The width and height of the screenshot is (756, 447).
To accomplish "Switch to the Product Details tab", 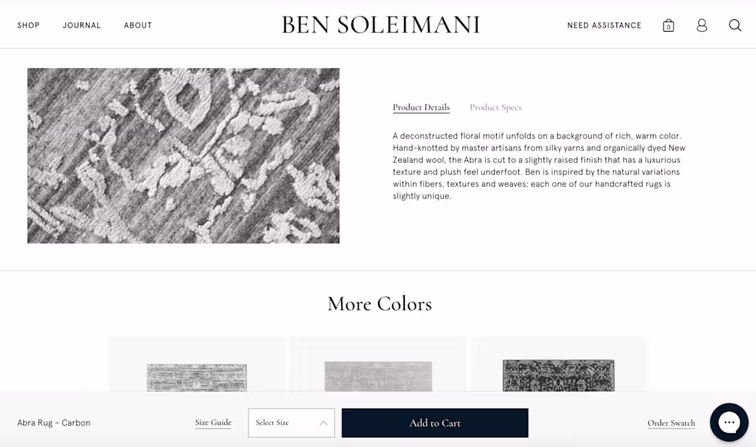I will tap(421, 107).
